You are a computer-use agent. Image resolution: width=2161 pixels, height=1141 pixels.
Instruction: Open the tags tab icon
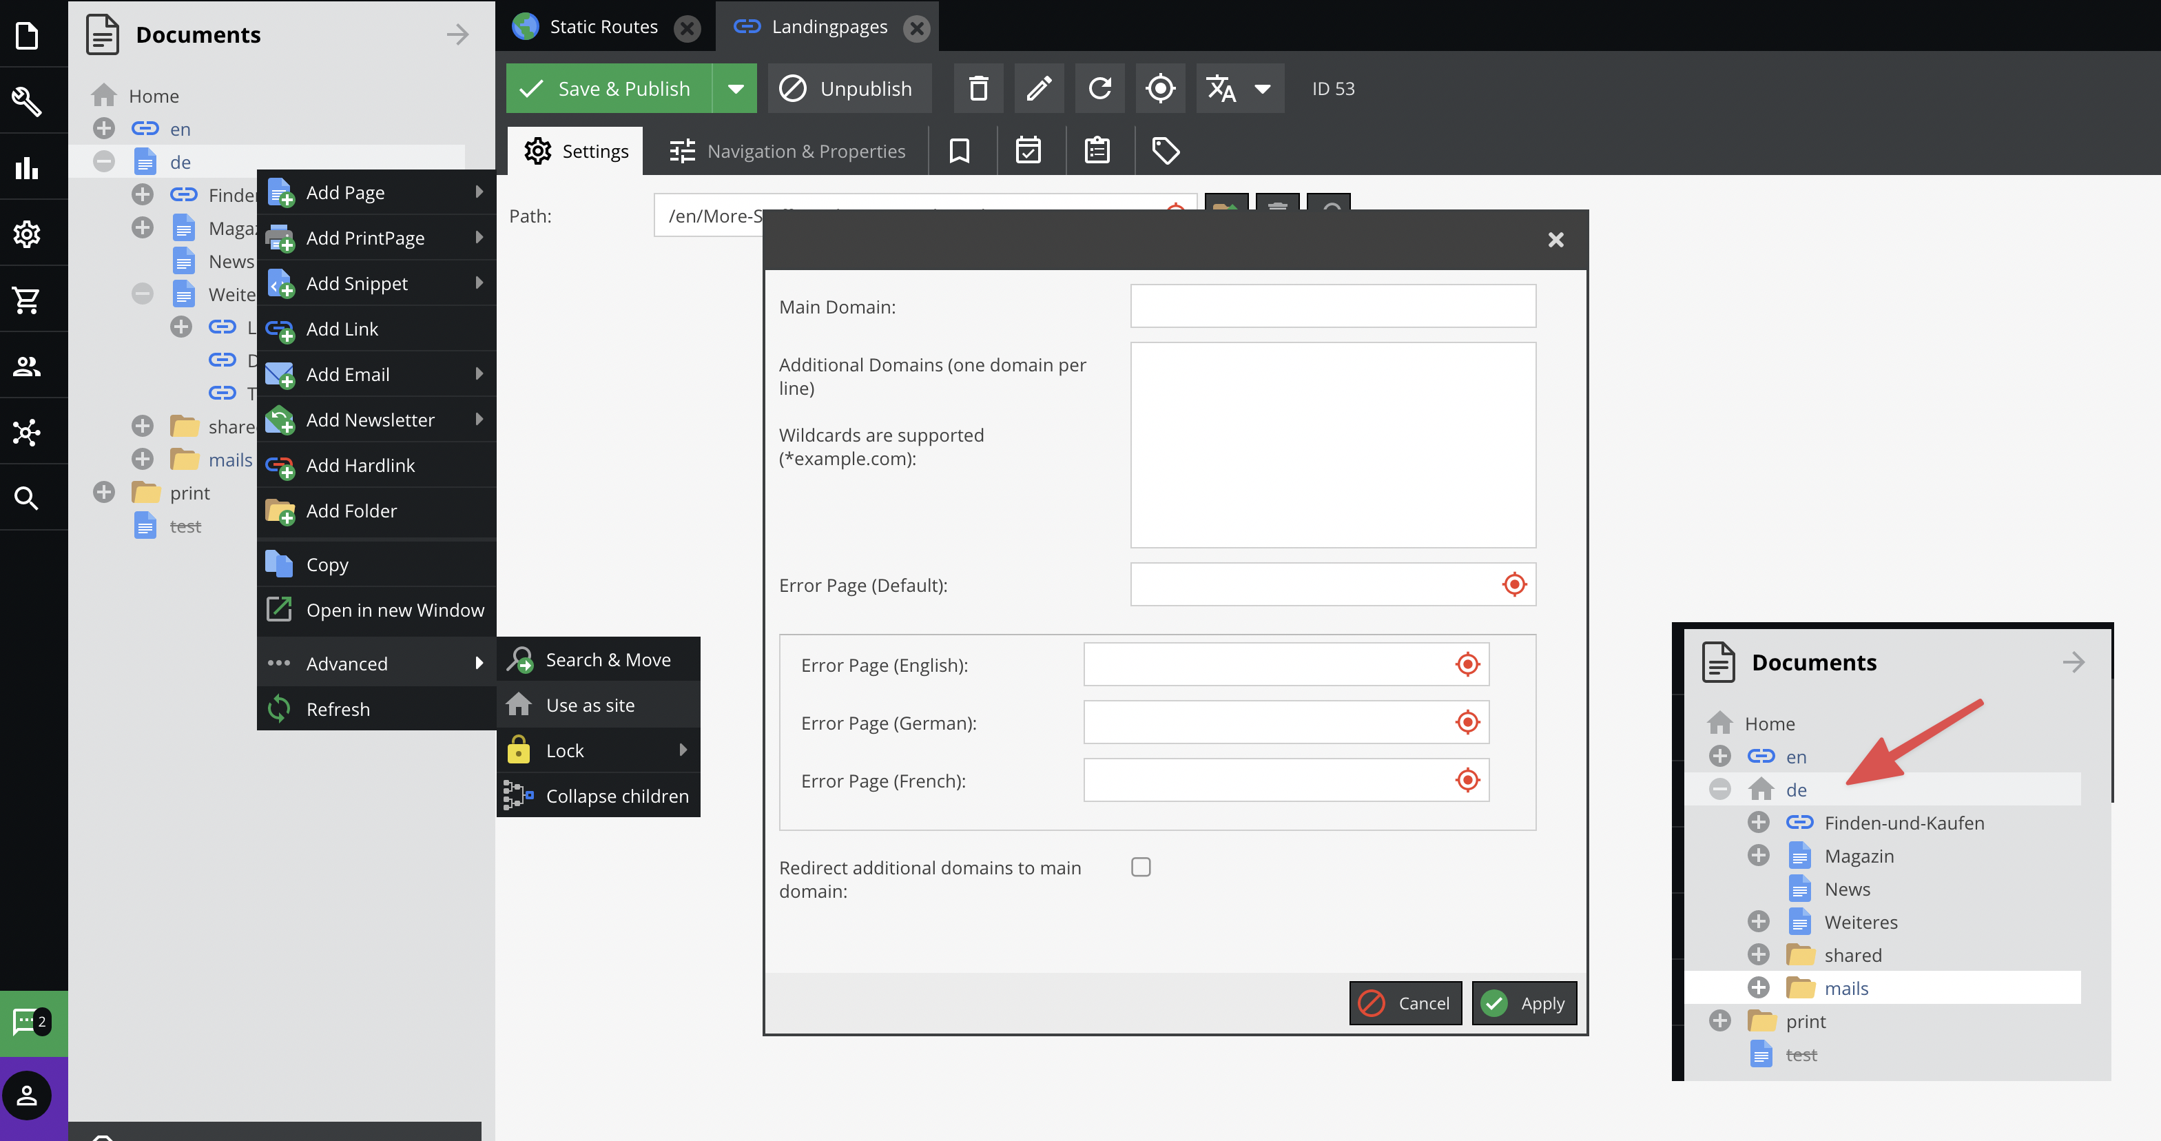click(1165, 151)
